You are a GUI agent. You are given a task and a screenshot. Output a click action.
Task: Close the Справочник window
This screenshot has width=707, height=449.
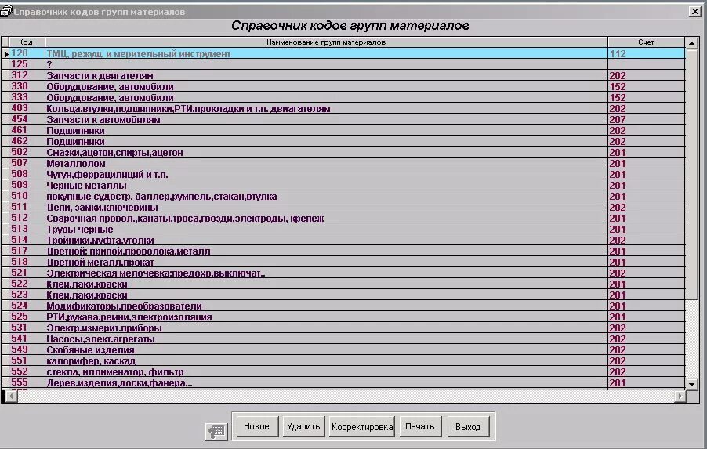[694, 11]
